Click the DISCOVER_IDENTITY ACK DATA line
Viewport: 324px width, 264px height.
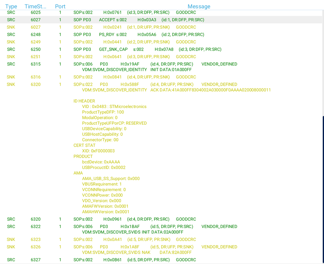tap(176, 90)
